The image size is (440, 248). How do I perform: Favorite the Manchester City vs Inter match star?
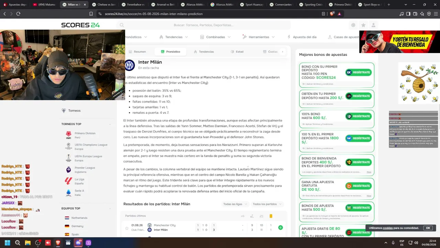click(x=127, y=228)
